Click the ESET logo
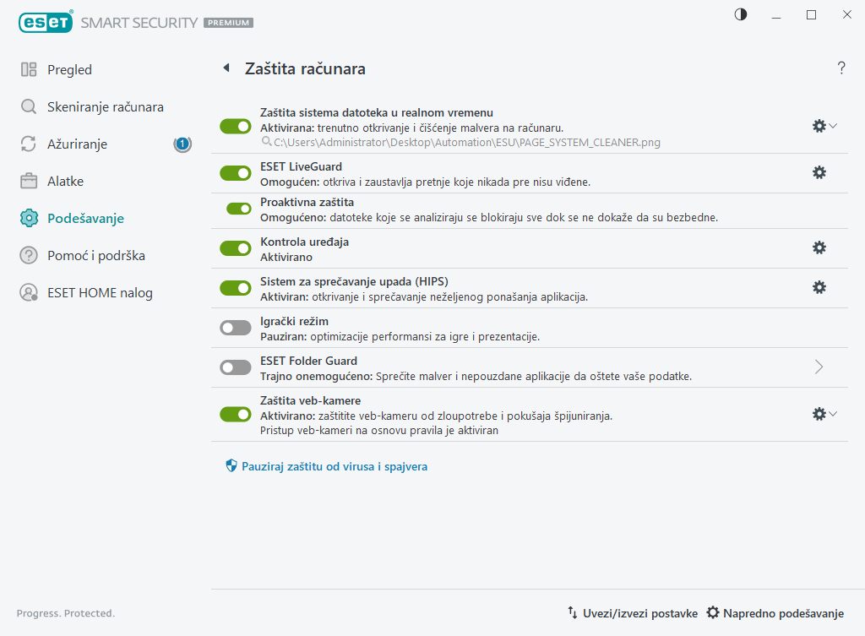 click(44, 23)
